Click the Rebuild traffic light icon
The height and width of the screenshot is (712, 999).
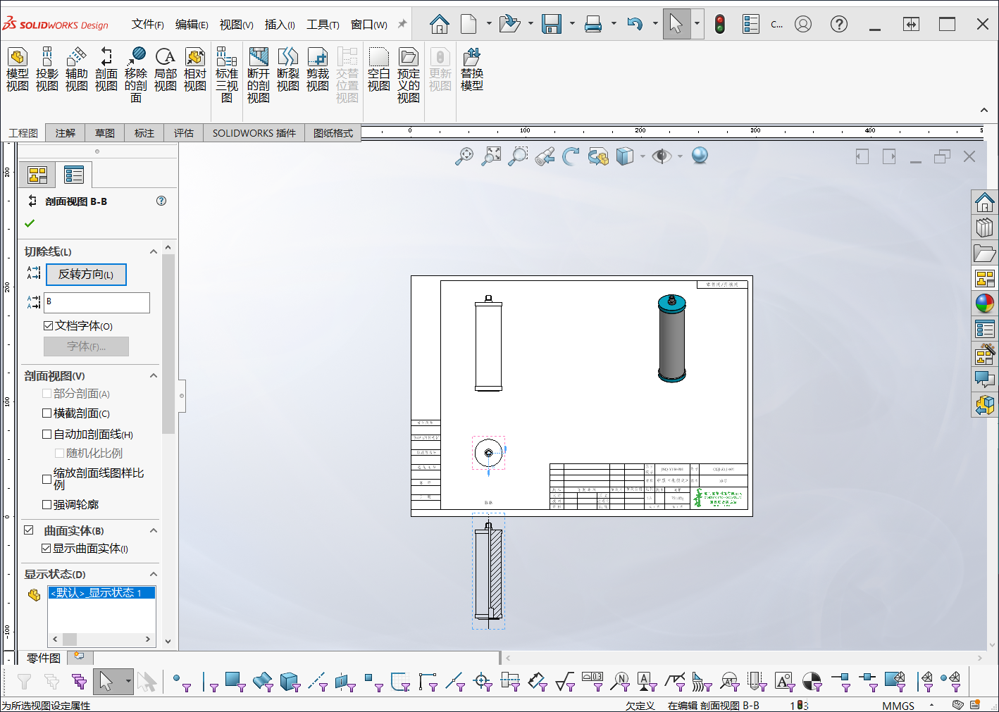coord(719,25)
